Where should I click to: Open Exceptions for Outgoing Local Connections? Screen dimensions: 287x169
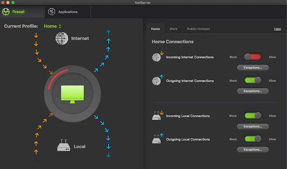253,150
